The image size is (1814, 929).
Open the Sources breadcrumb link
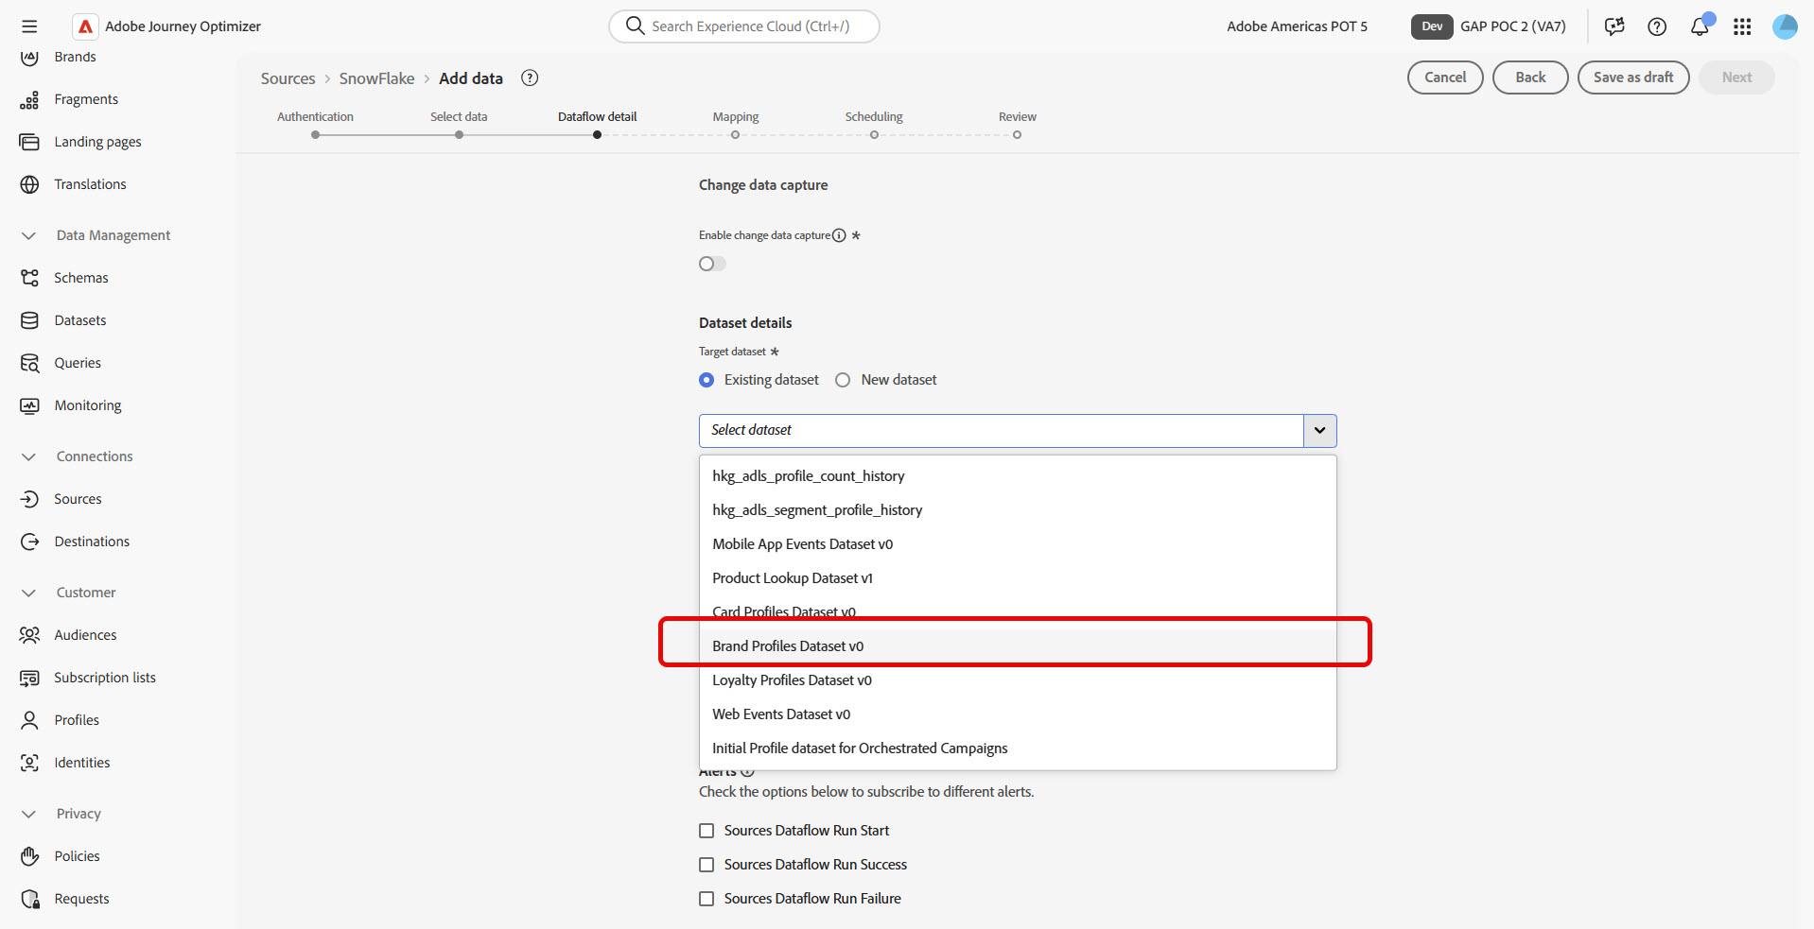pos(288,78)
